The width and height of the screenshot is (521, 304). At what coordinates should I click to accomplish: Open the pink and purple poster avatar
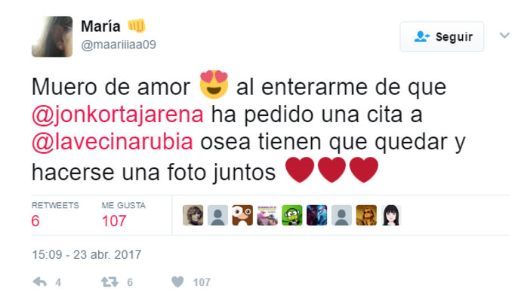tap(267, 216)
